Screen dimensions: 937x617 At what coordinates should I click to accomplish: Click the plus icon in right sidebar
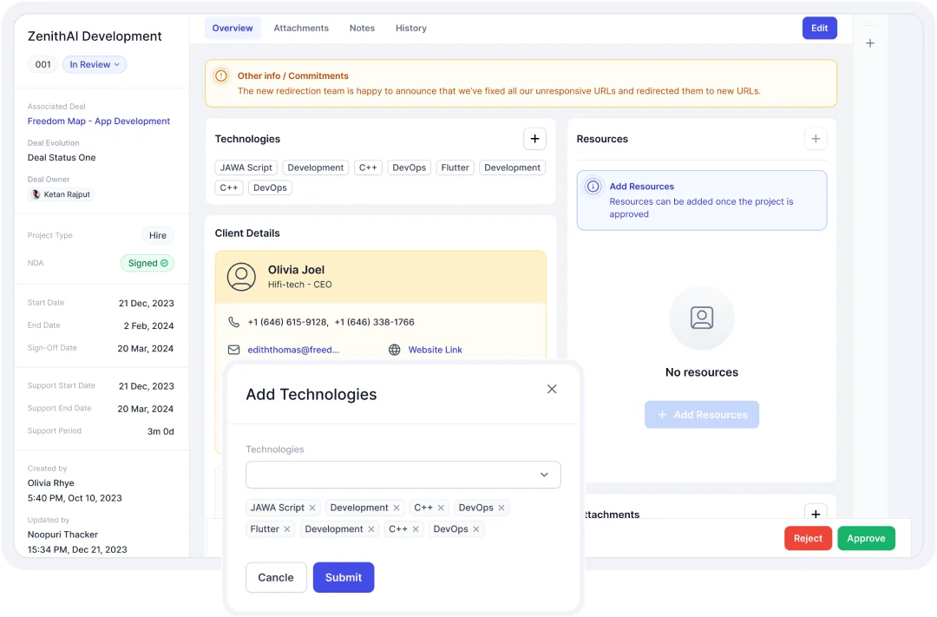tap(870, 43)
